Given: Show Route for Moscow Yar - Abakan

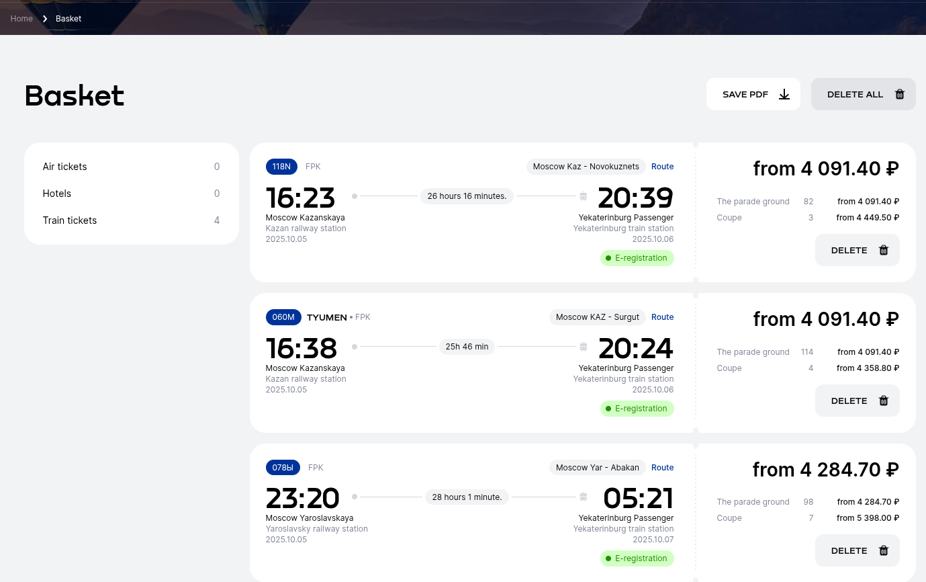Looking at the screenshot, I should tap(662, 468).
